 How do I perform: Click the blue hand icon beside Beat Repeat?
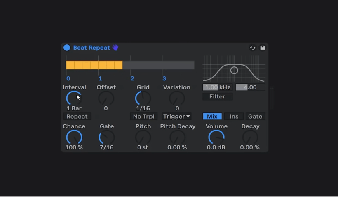[x=115, y=48]
